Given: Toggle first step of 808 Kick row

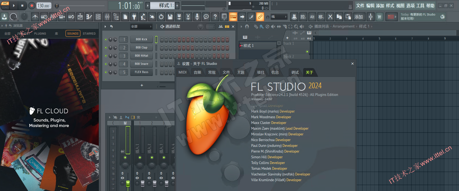Looking at the screenshot, I should pyautogui.click(x=162, y=40).
